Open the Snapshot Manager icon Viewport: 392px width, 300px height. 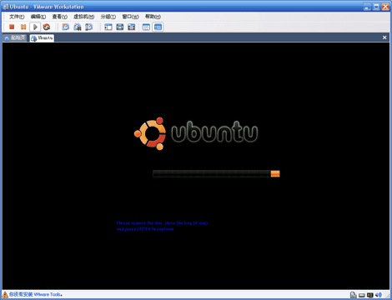coord(88,27)
